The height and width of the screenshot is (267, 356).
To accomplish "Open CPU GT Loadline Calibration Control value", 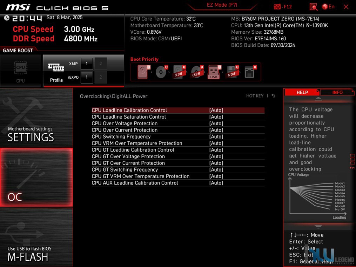I will point(216,149).
